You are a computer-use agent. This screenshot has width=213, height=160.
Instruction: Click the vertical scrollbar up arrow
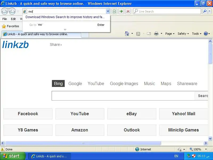tap(210, 41)
